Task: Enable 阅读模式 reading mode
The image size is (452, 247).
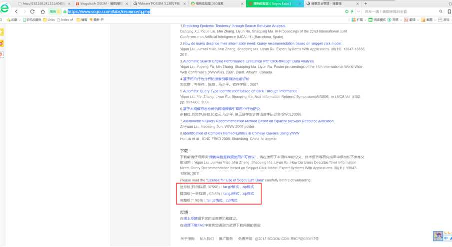Action: tap(377, 20)
